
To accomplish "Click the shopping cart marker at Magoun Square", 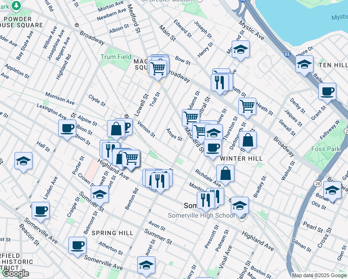I will pos(158,68).
